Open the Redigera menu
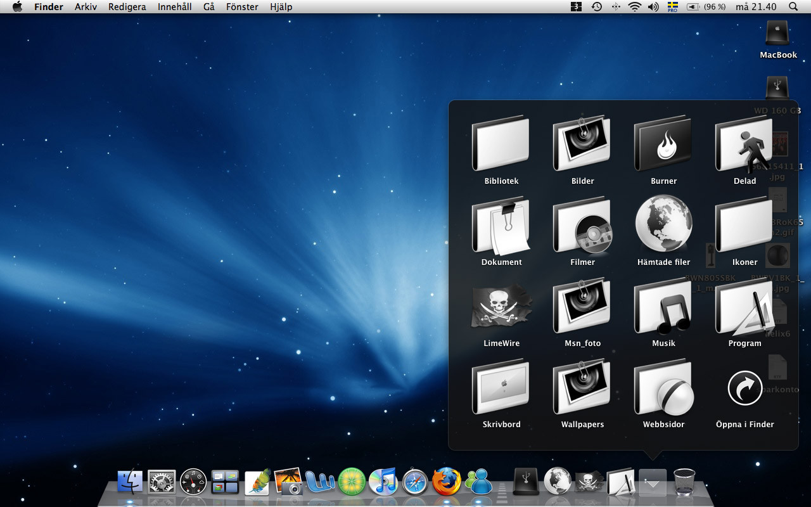This screenshot has width=811, height=507. click(127, 7)
